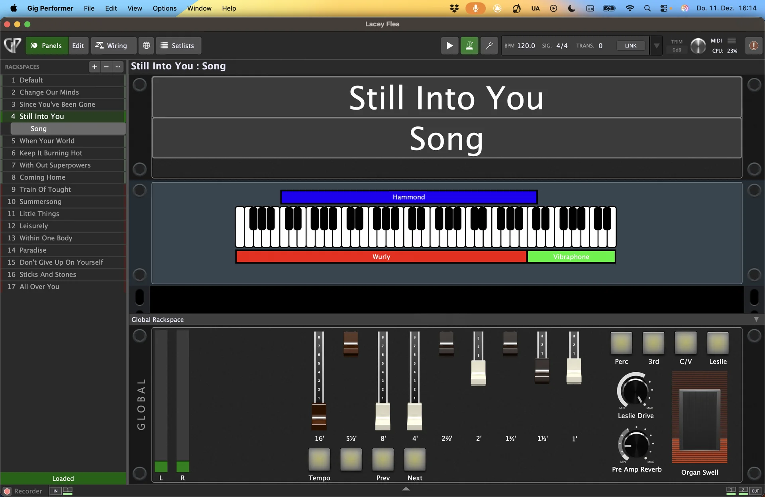Collapse the Global Rackspace panel triangle
This screenshot has width=765, height=497.
(x=756, y=320)
